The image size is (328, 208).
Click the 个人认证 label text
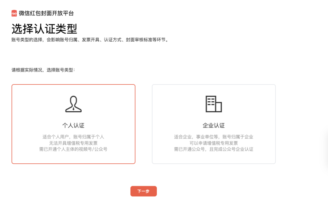[x=73, y=125]
